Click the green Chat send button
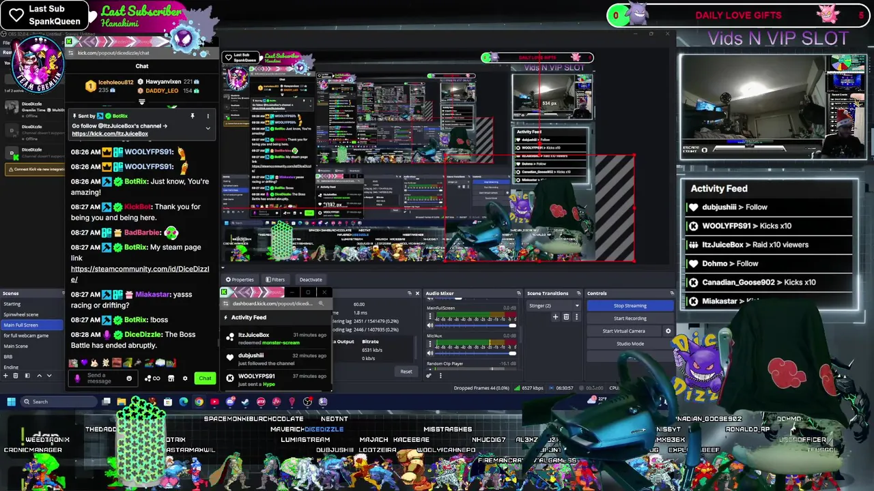874x491 pixels. [x=205, y=378]
